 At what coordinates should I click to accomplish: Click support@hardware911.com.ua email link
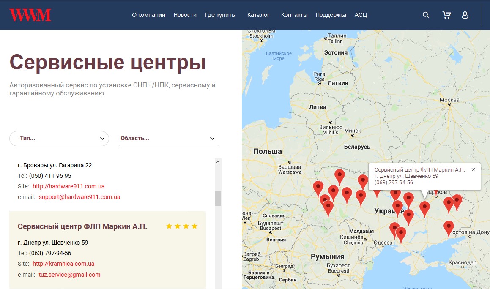pos(79,197)
